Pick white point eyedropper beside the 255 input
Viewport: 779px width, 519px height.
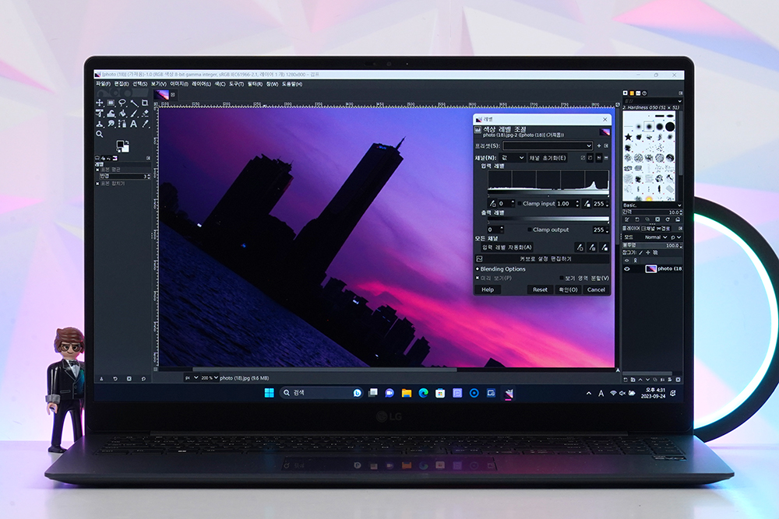[587, 203]
